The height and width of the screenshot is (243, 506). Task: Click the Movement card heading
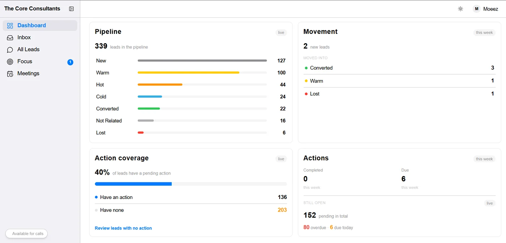320,32
